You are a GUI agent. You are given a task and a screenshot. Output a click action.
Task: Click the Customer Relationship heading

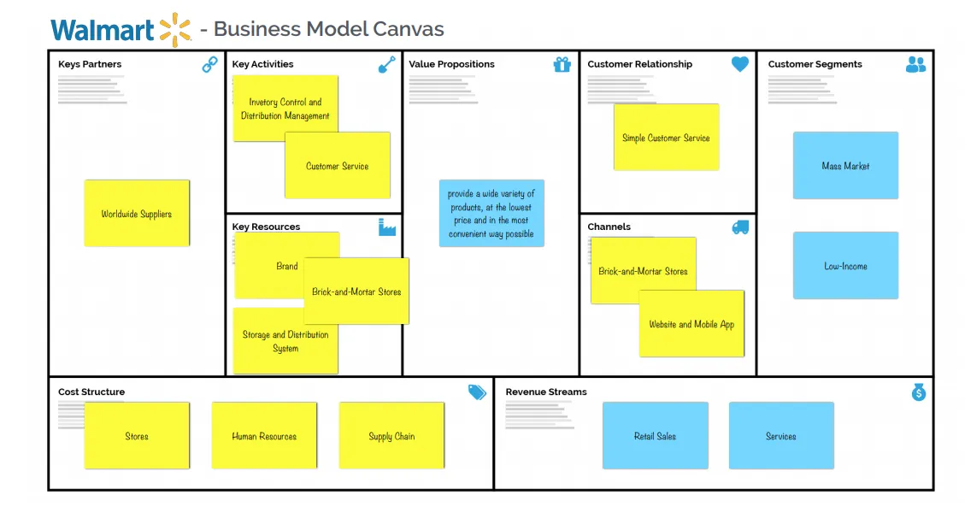[639, 64]
